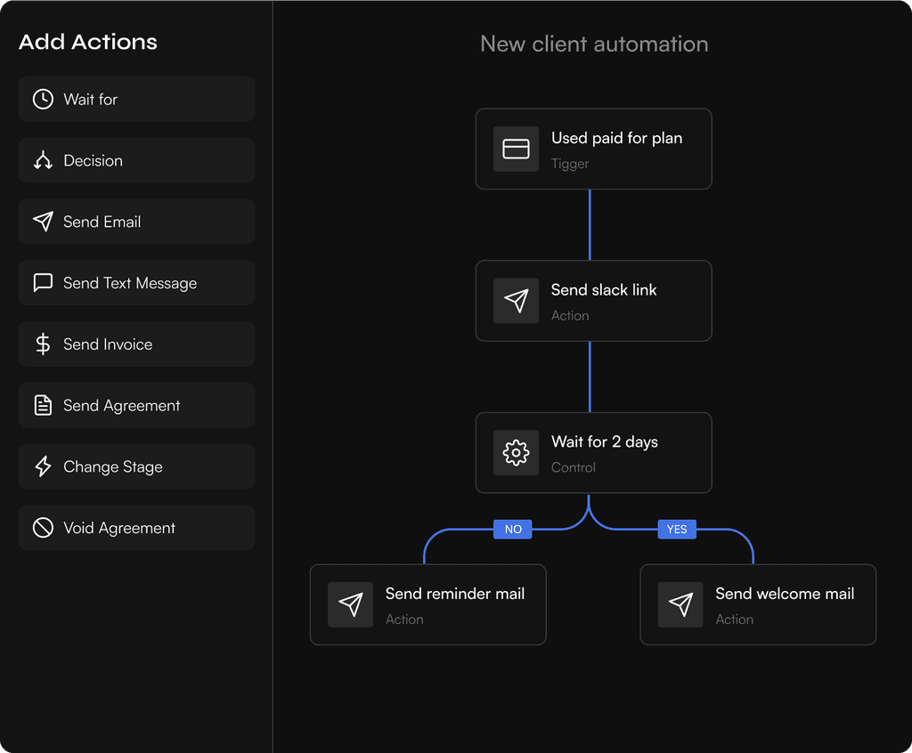Image resolution: width=912 pixels, height=753 pixels.
Task: Click the gear icon in Wait for 2 days node
Action: tap(516, 452)
